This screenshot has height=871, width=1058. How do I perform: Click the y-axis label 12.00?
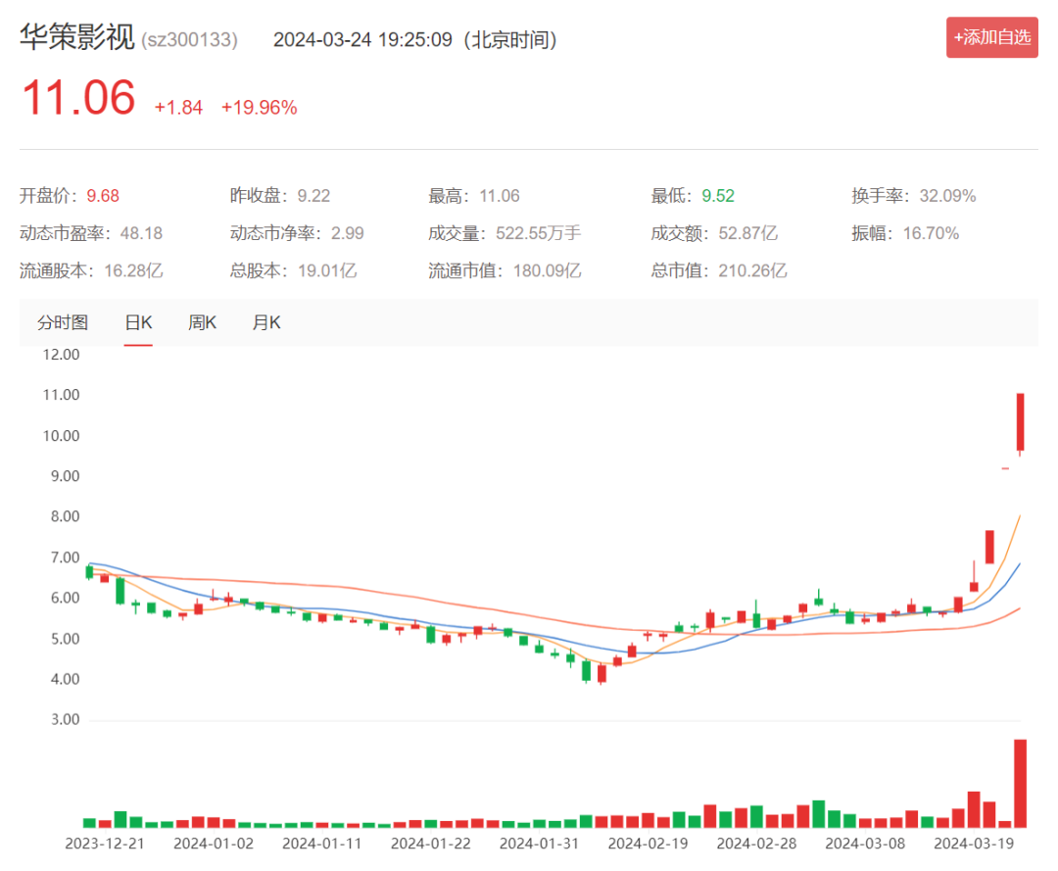pyautogui.click(x=62, y=355)
